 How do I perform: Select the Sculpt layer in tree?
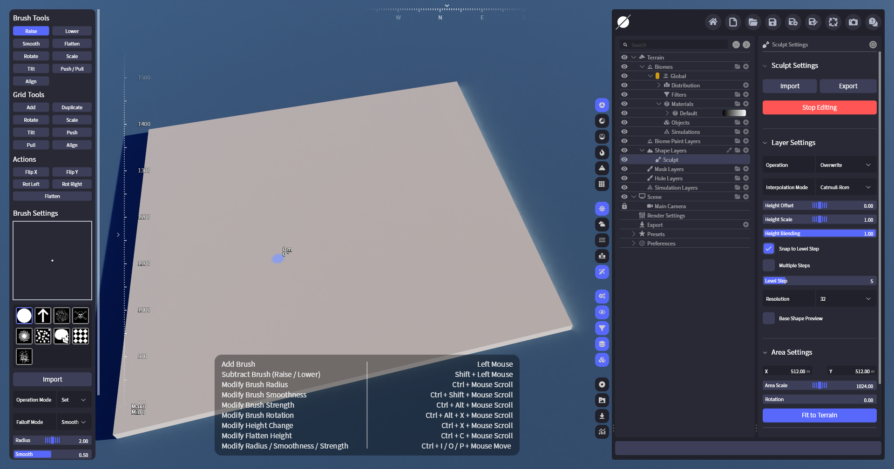670,159
